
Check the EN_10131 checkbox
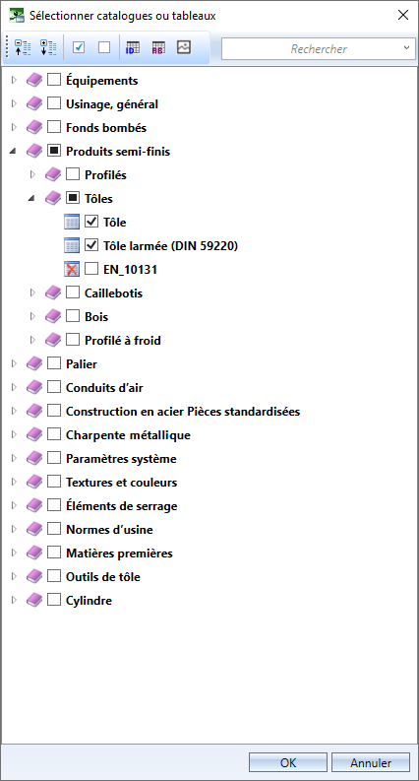click(91, 269)
